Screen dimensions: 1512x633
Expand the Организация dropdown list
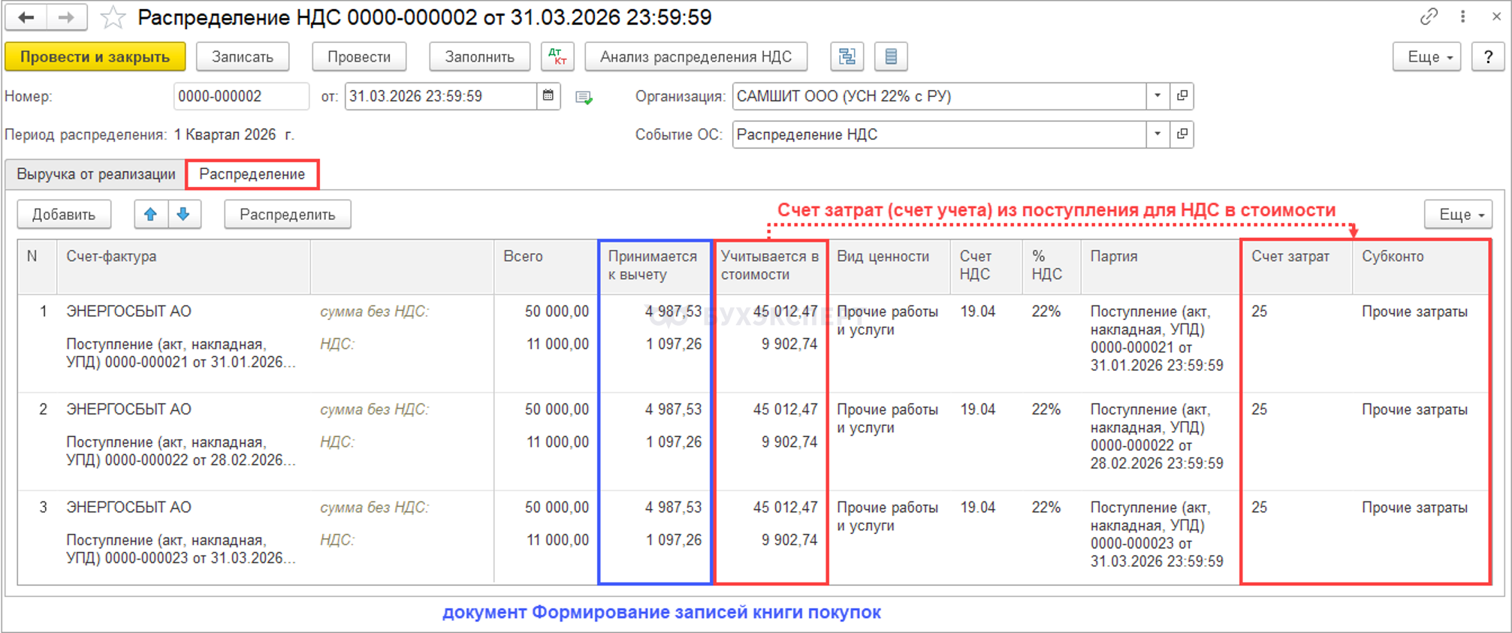pos(1157,96)
